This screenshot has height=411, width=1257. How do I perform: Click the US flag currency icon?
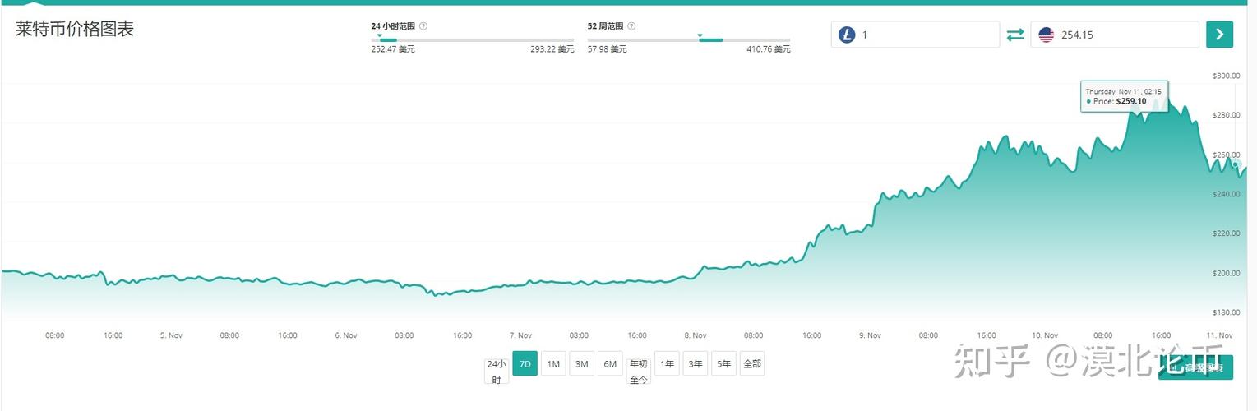tap(1046, 35)
